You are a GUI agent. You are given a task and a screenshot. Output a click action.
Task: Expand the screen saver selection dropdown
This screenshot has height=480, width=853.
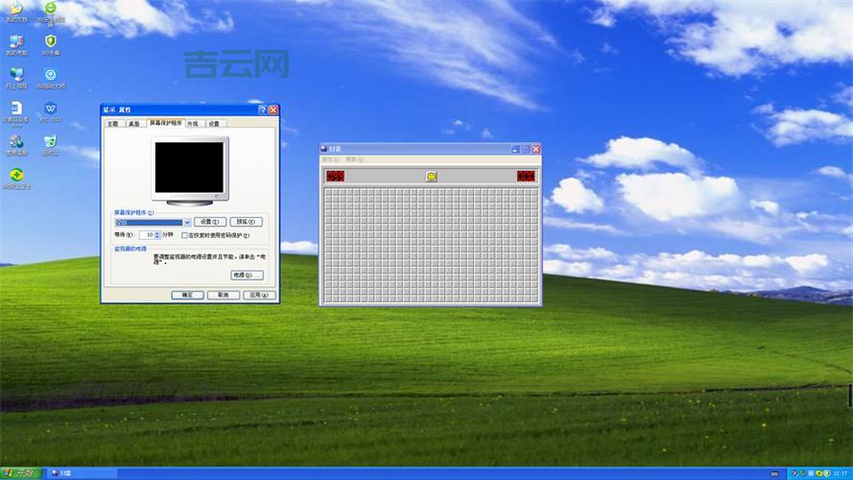tap(186, 222)
